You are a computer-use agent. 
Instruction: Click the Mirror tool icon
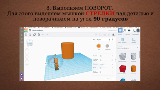click(113, 35)
